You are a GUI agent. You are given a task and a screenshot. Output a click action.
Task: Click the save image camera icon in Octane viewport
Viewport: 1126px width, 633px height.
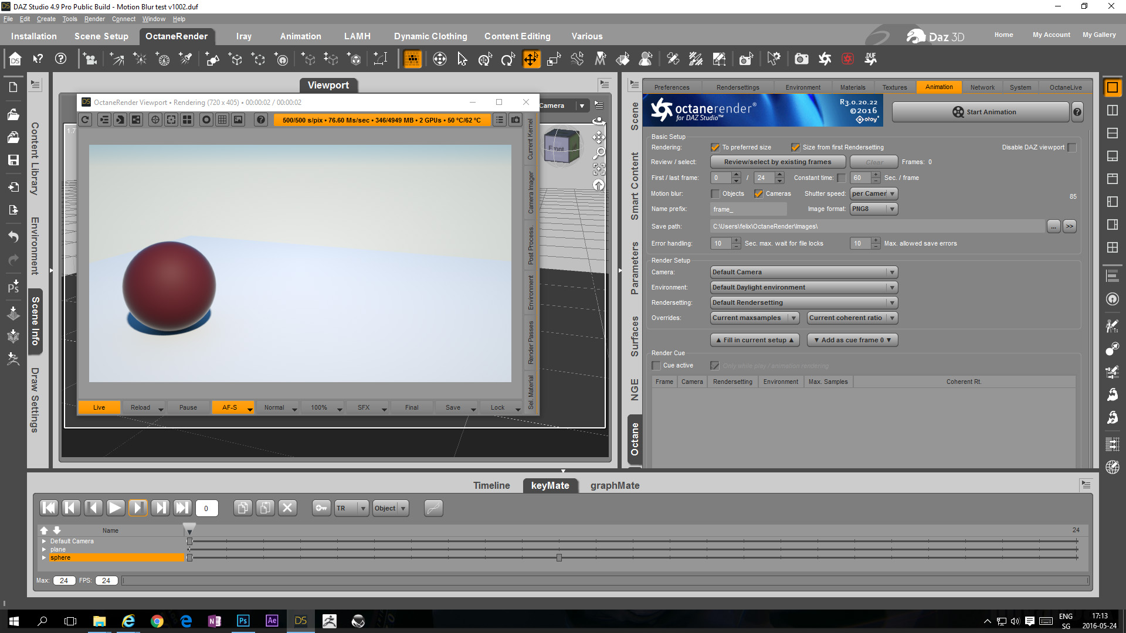coord(515,120)
